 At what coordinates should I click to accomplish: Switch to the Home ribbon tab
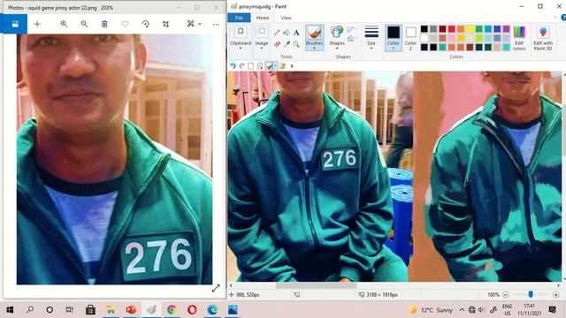pyautogui.click(x=263, y=18)
